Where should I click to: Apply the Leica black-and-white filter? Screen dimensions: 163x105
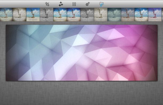coord(87,14)
